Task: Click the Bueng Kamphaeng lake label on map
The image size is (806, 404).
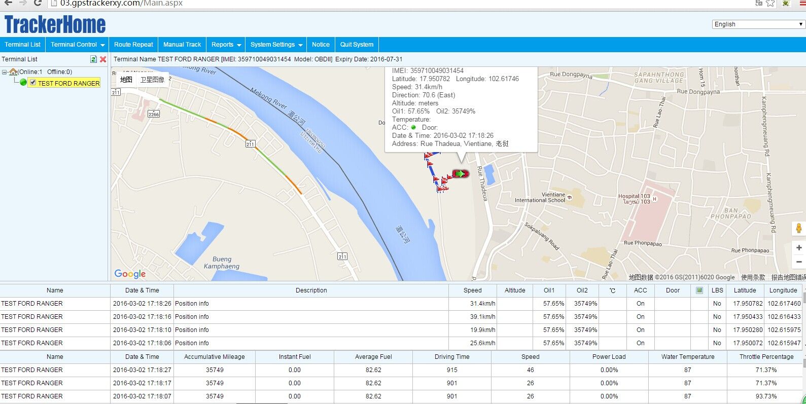Action: tap(222, 263)
